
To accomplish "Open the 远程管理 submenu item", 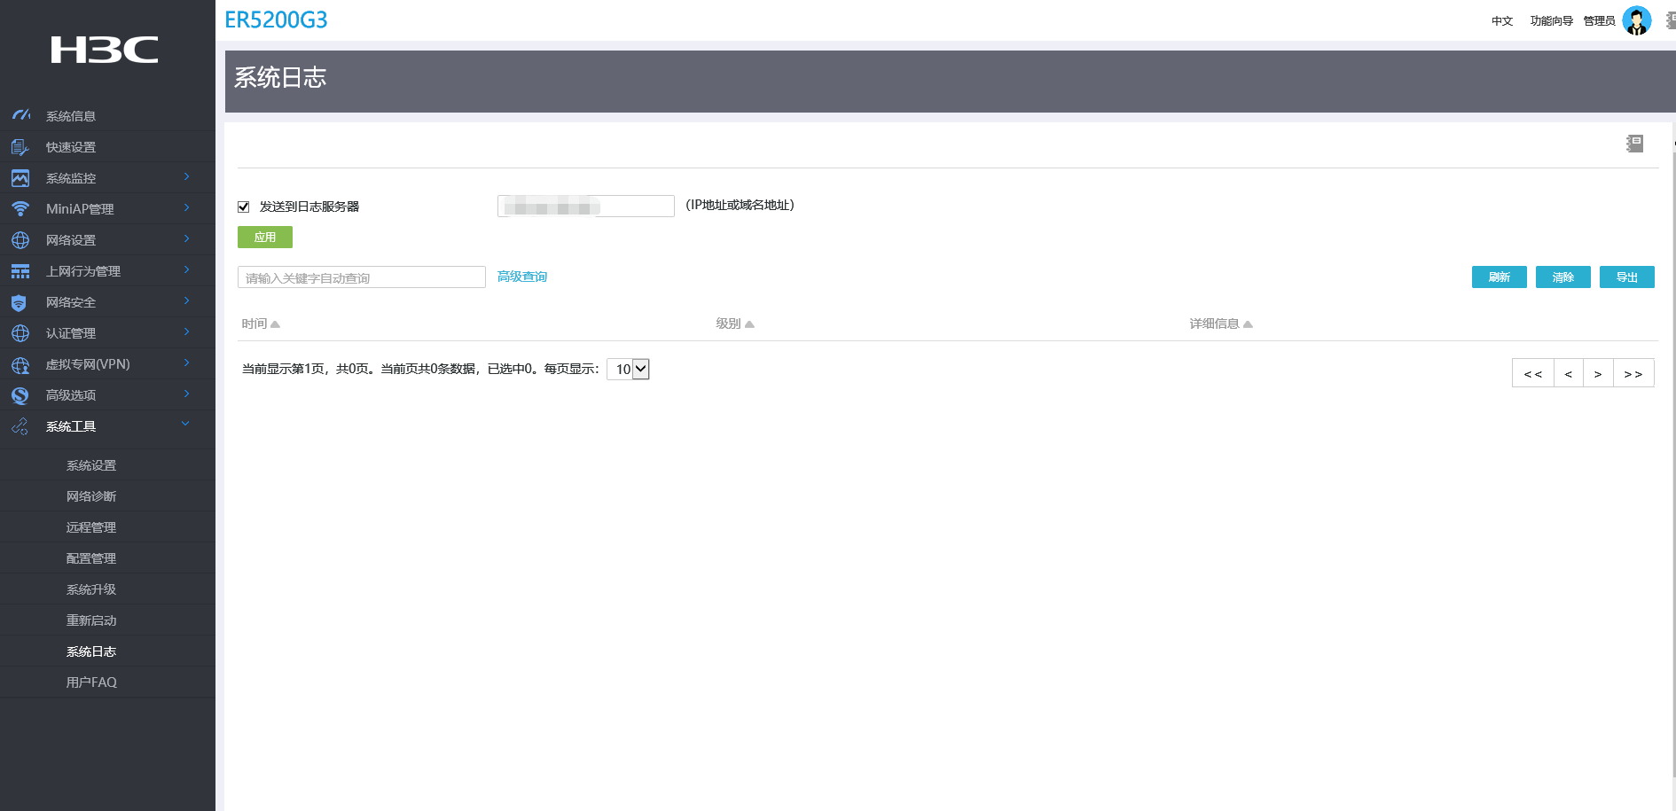I will click(x=91, y=527).
